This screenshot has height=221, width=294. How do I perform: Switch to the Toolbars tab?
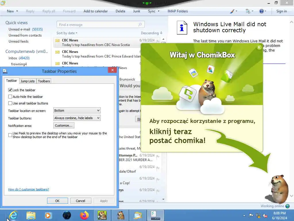[44, 81]
